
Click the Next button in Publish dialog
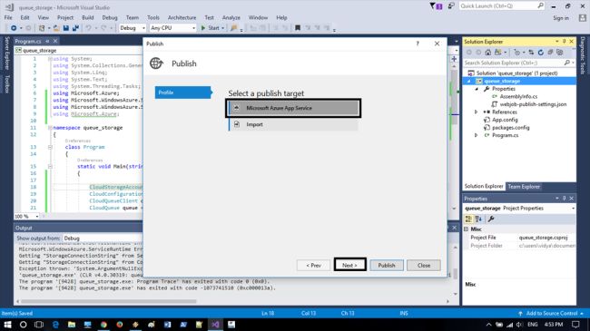pos(349,265)
